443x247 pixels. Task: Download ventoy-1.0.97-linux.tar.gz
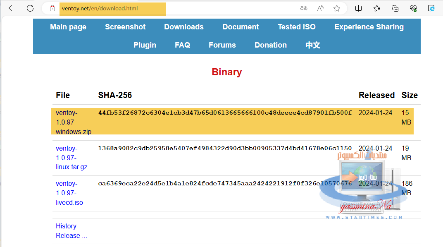click(x=71, y=158)
